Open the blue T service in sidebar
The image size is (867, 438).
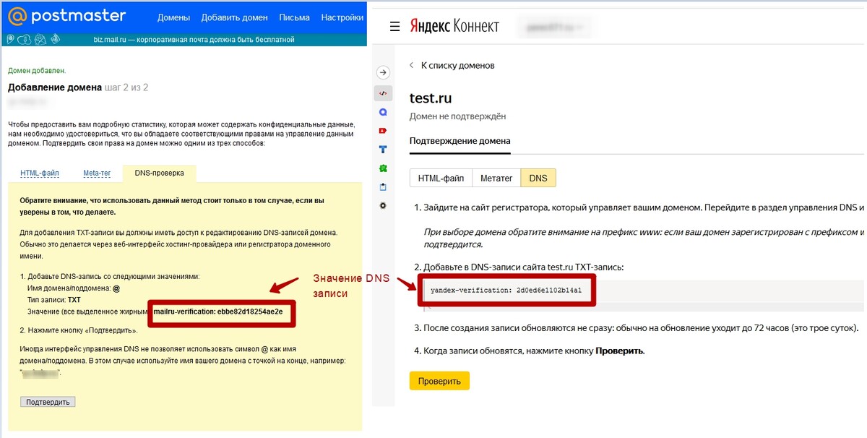click(384, 150)
